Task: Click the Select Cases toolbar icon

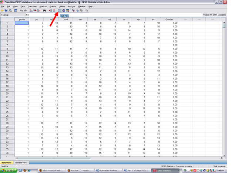Action: click(68, 10)
